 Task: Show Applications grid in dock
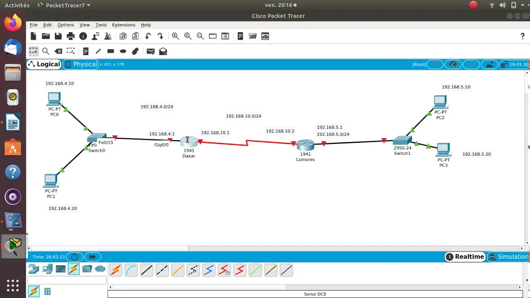[x=13, y=286]
